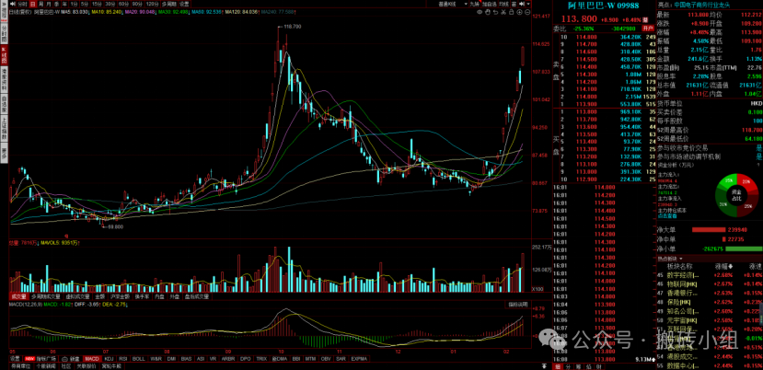Select the 数字经济 sector row
The width and height of the screenshot is (763, 370).
[x=710, y=275]
